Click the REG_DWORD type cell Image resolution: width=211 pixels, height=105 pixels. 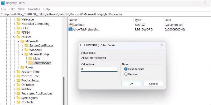[143, 29]
